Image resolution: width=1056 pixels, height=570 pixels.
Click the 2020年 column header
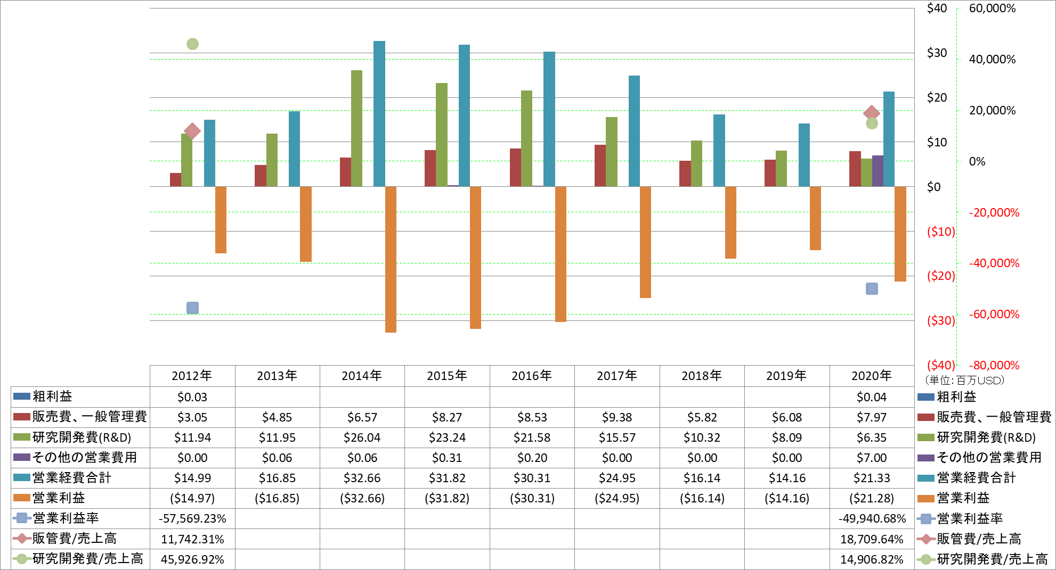(x=872, y=376)
